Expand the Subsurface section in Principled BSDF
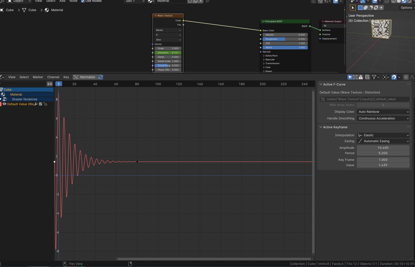The height and width of the screenshot is (267, 415). click(271, 56)
